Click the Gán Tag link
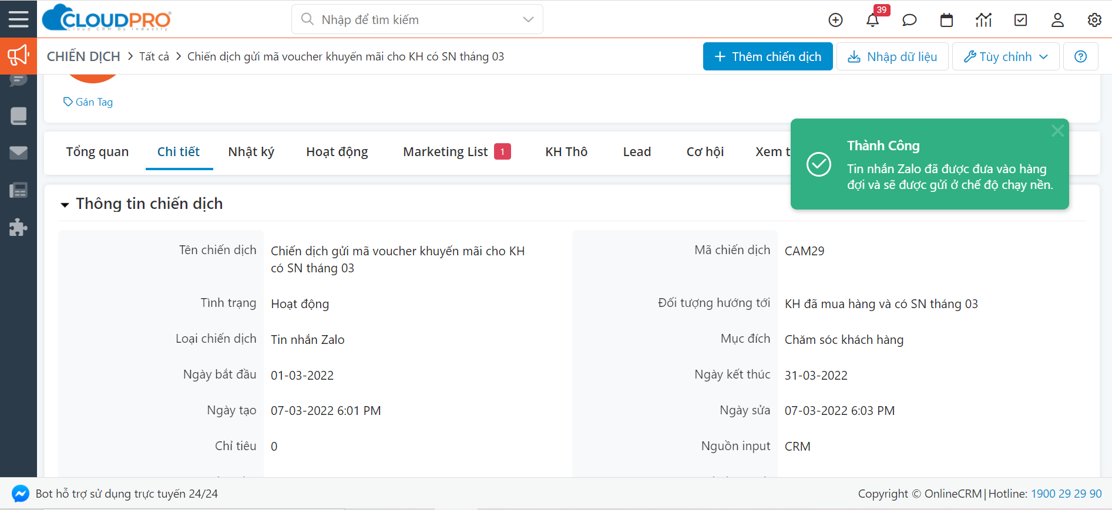Viewport: 1112px width, 510px height. 88,102
